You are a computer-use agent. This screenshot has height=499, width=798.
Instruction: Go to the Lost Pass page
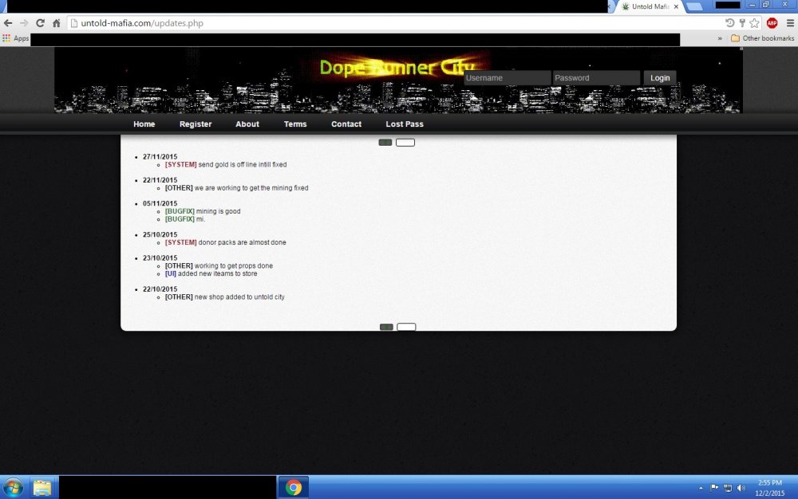(405, 124)
